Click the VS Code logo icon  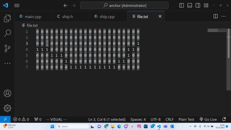6,5
